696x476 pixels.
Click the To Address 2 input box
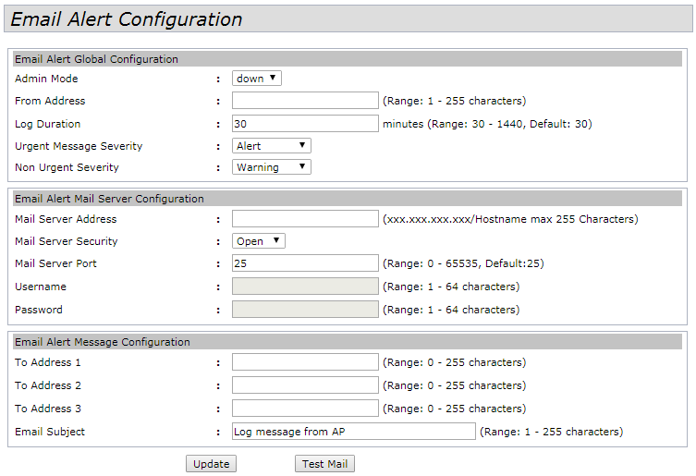(x=305, y=385)
